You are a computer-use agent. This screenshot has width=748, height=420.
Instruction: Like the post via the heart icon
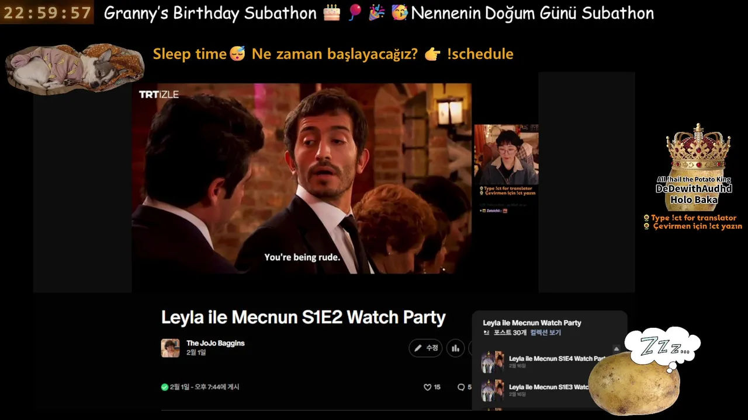(427, 387)
